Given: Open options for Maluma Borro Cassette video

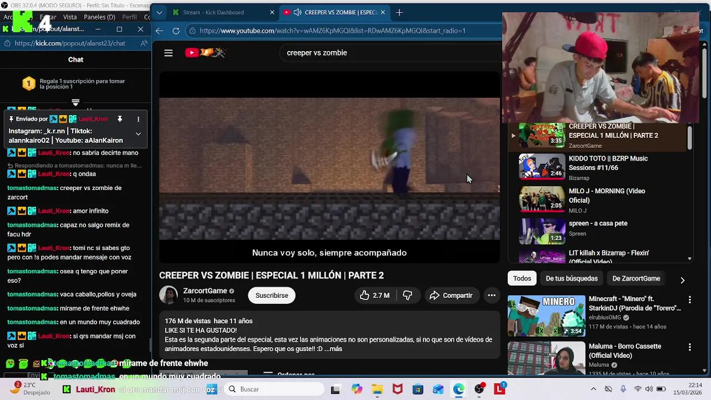Looking at the screenshot, I should click(x=689, y=347).
